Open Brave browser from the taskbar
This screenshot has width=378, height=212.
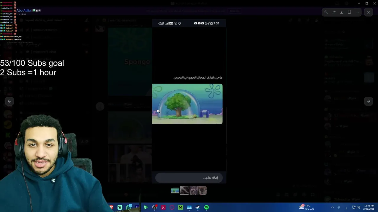(x=111, y=207)
